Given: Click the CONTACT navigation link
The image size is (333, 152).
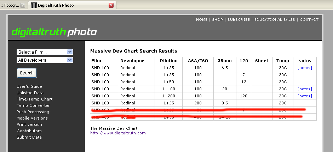Looking at the screenshot, I should [309, 20].
